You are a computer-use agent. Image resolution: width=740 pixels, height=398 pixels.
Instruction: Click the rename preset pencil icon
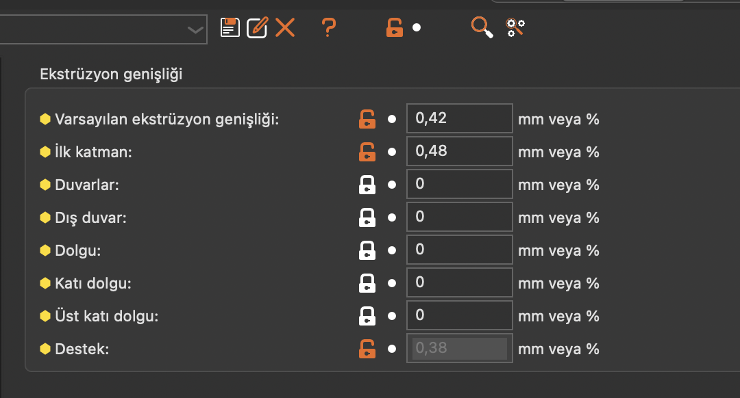pyautogui.click(x=257, y=27)
